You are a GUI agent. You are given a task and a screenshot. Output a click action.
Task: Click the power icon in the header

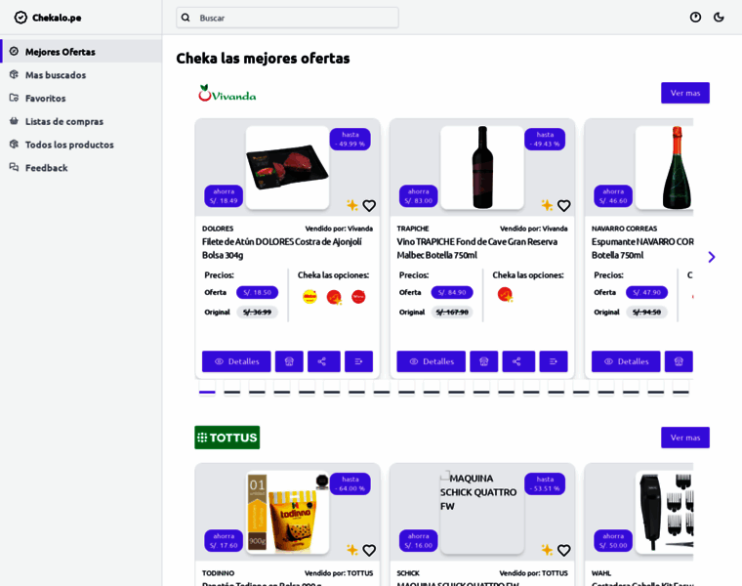point(695,18)
